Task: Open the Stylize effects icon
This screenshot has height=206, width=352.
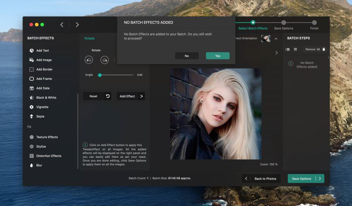Action: coord(32,146)
